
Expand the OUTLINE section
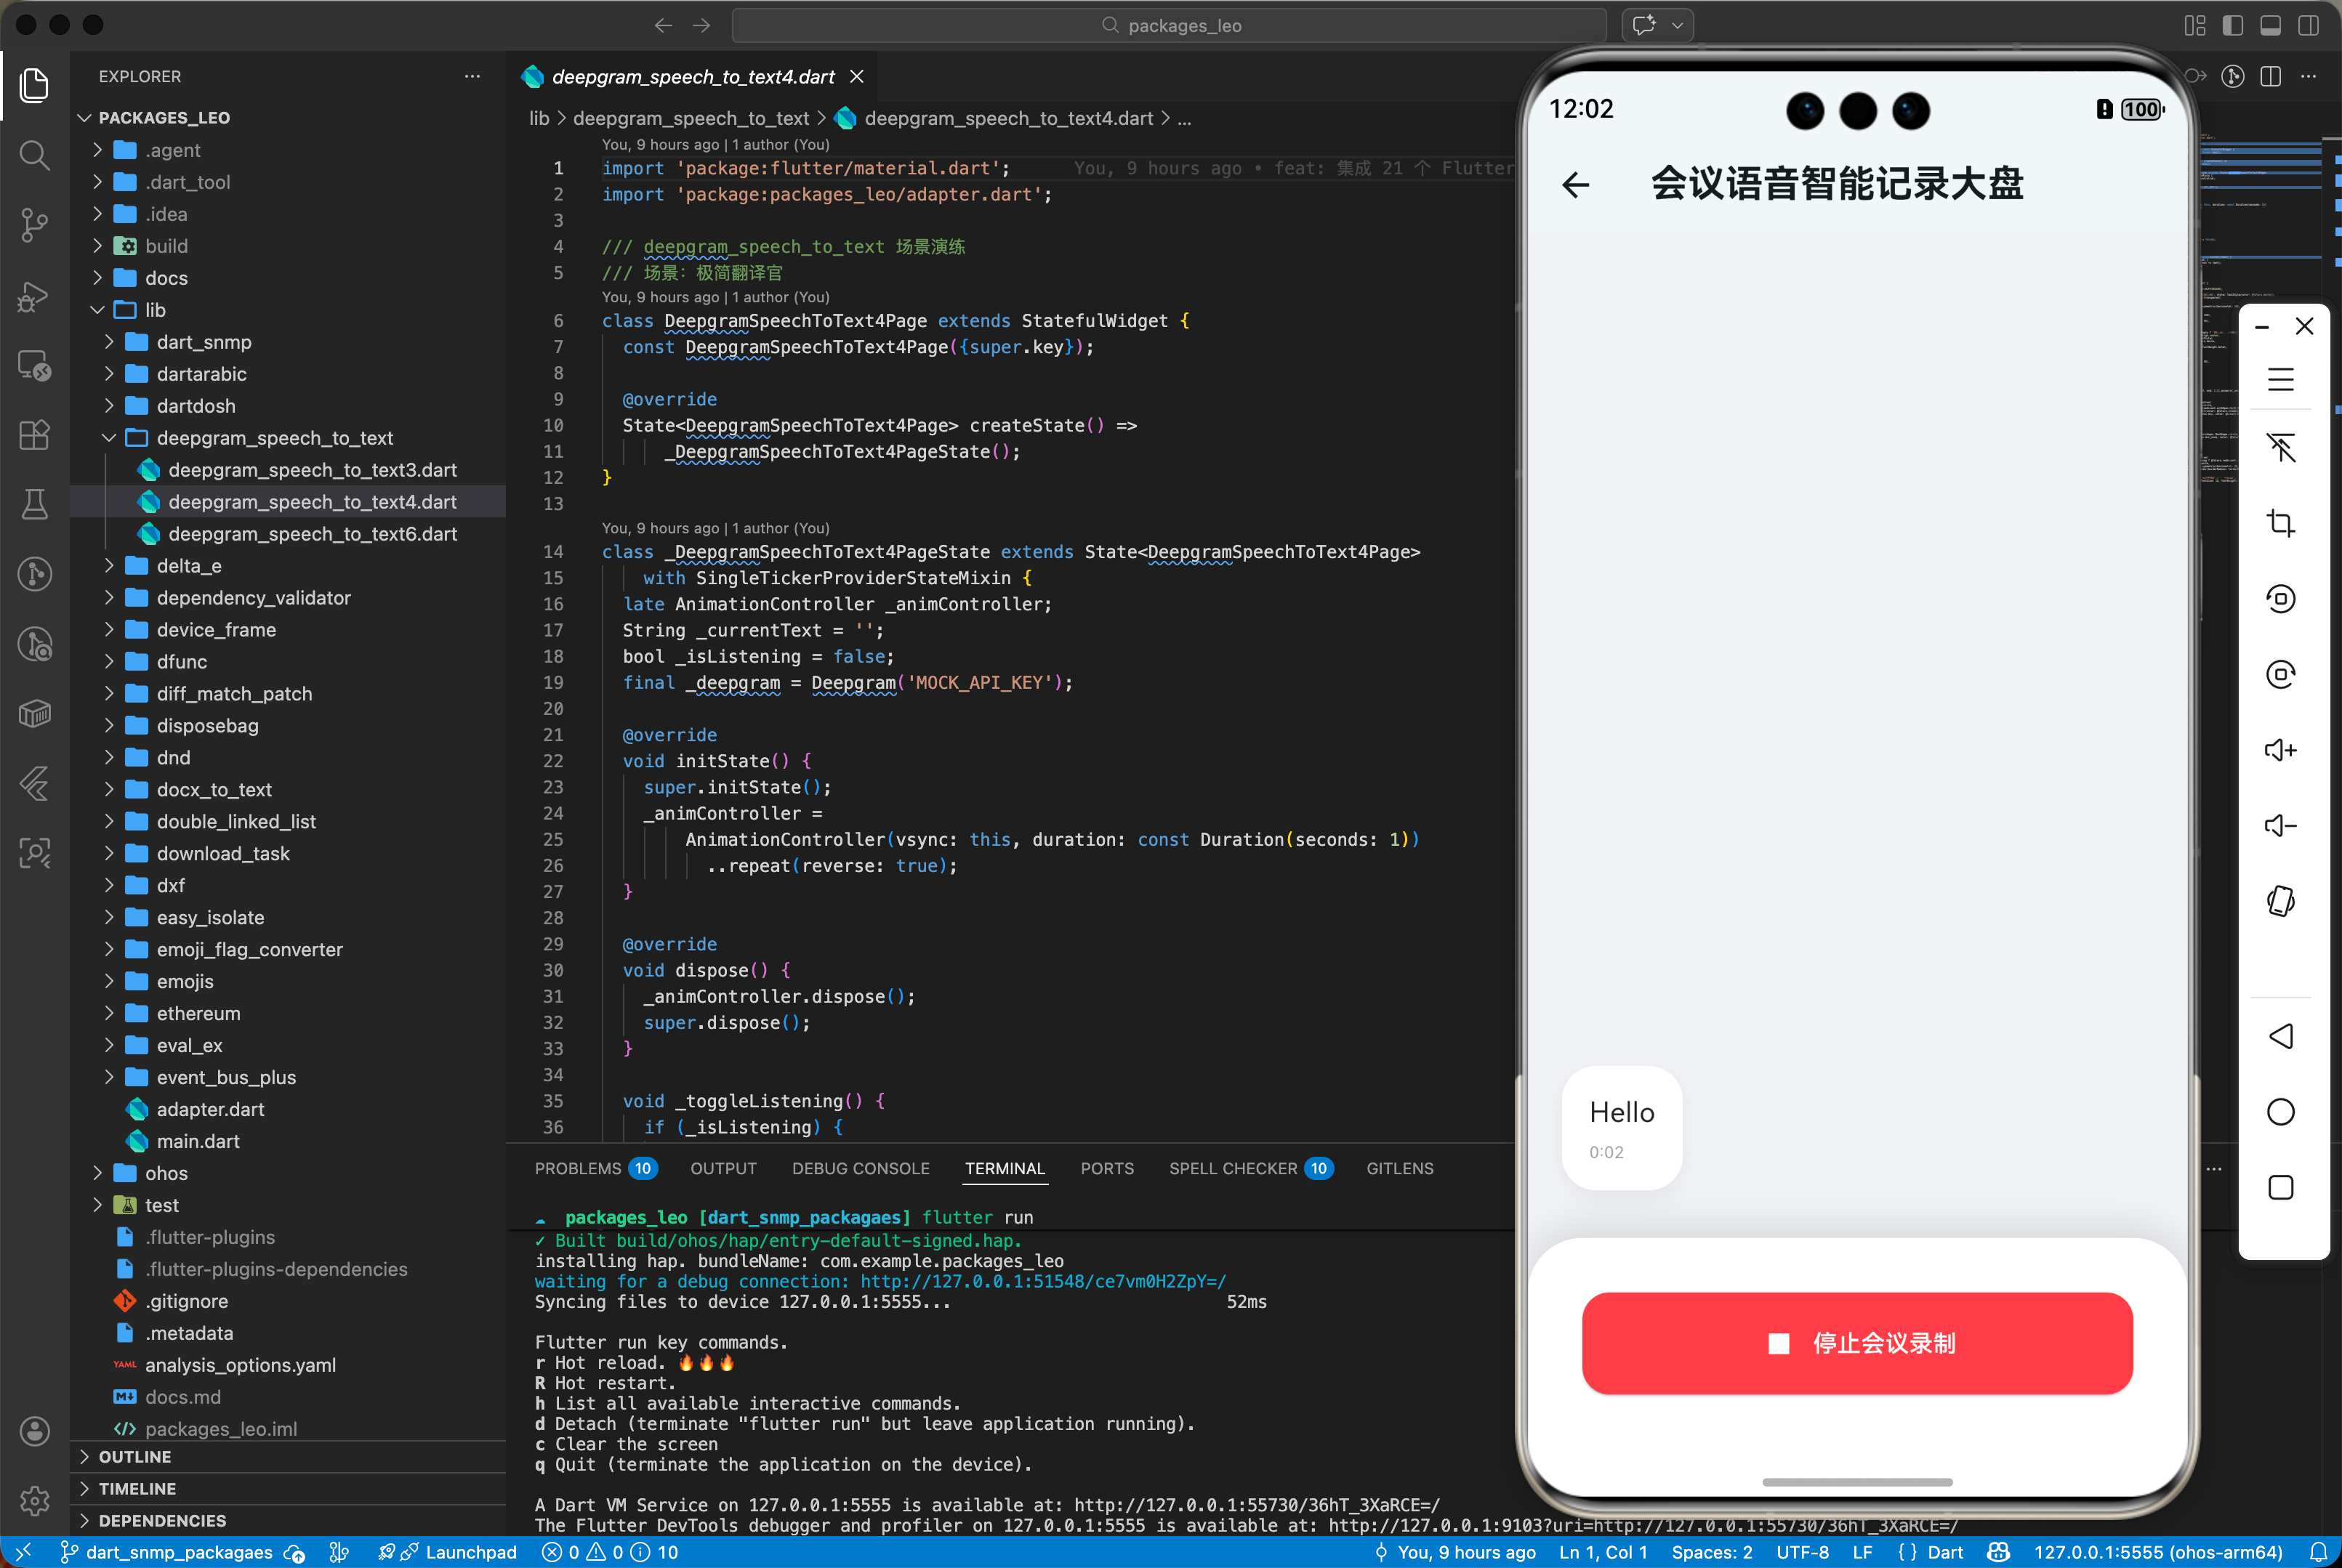(x=134, y=1457)
